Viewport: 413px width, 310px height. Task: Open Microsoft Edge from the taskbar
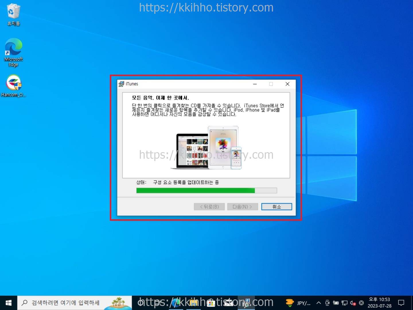click(176, 303)
